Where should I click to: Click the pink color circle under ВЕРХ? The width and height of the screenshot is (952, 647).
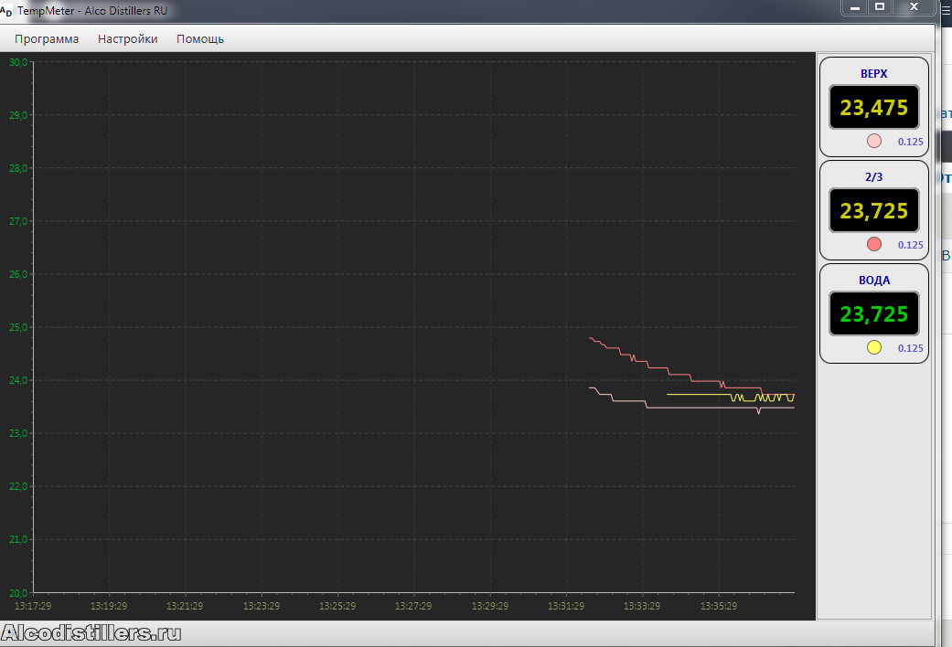pyautogui.click(x=873, y=141)
